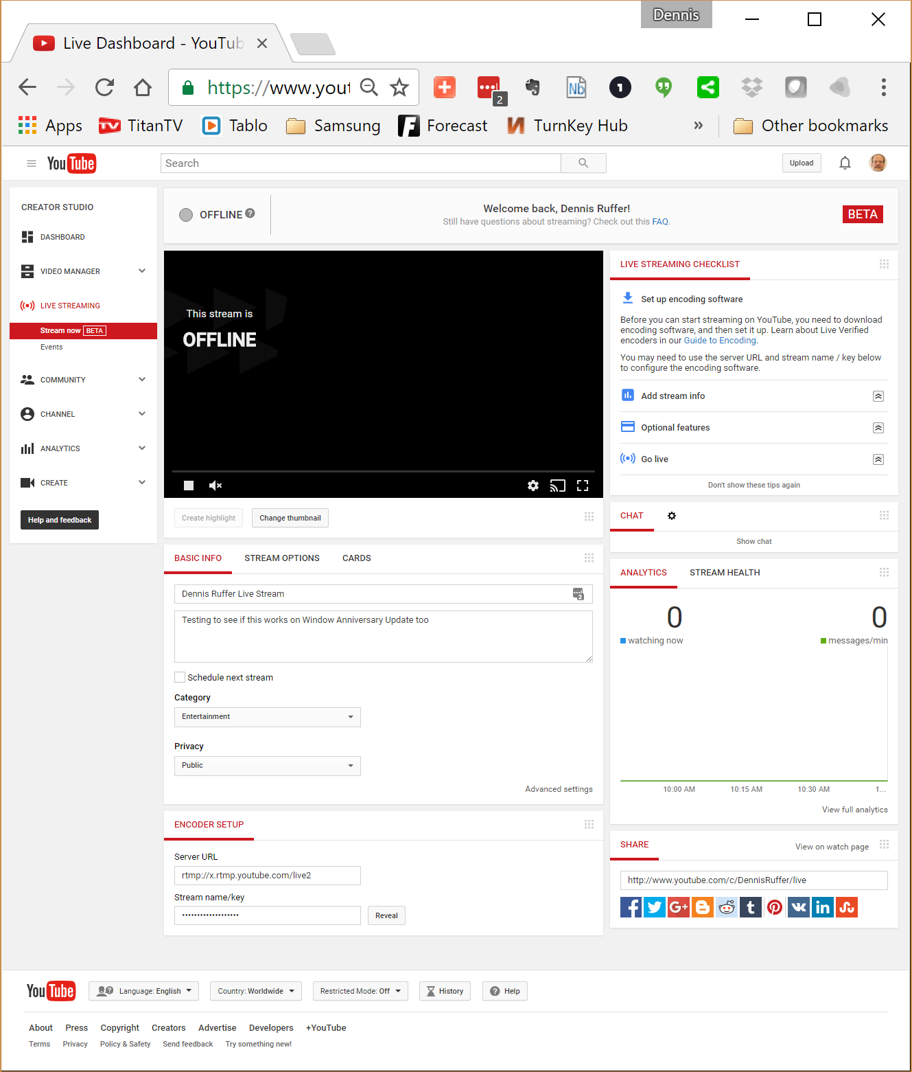Toggle Add stream info section
The image size is (912, 1072).
click(878, 396)
